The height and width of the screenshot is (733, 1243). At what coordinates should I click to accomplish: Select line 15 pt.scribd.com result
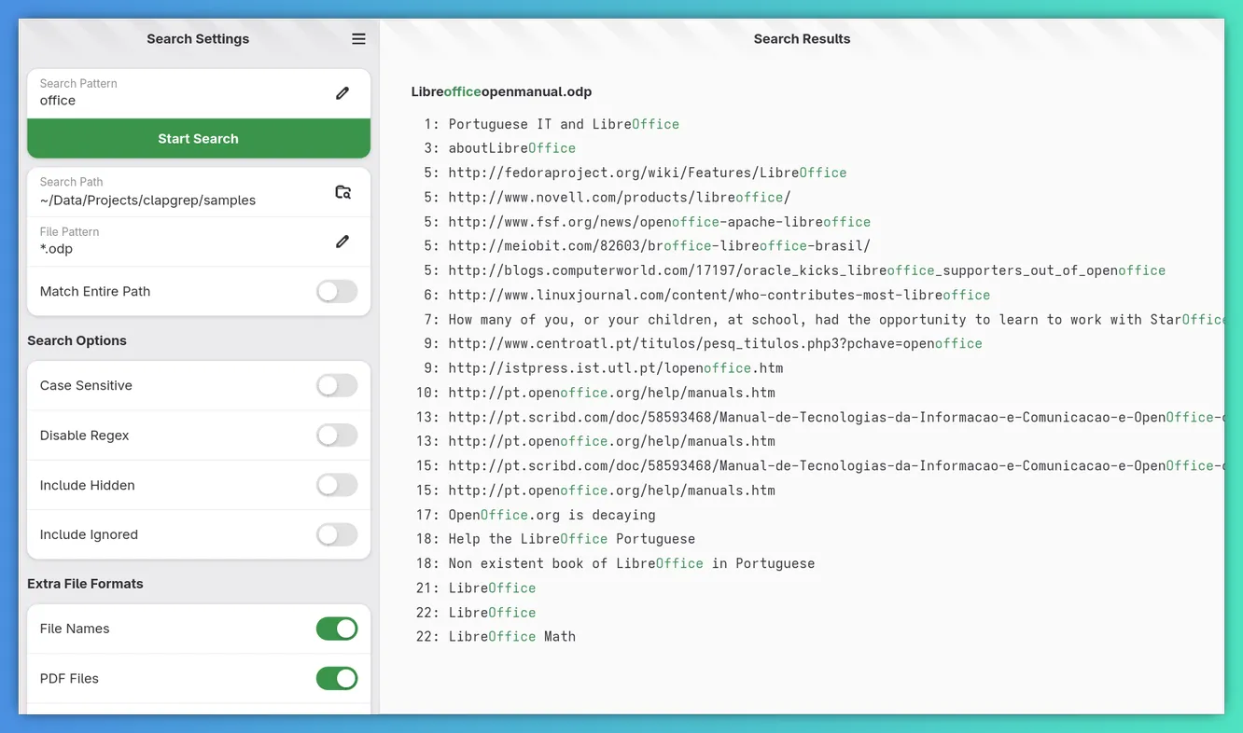835,465
